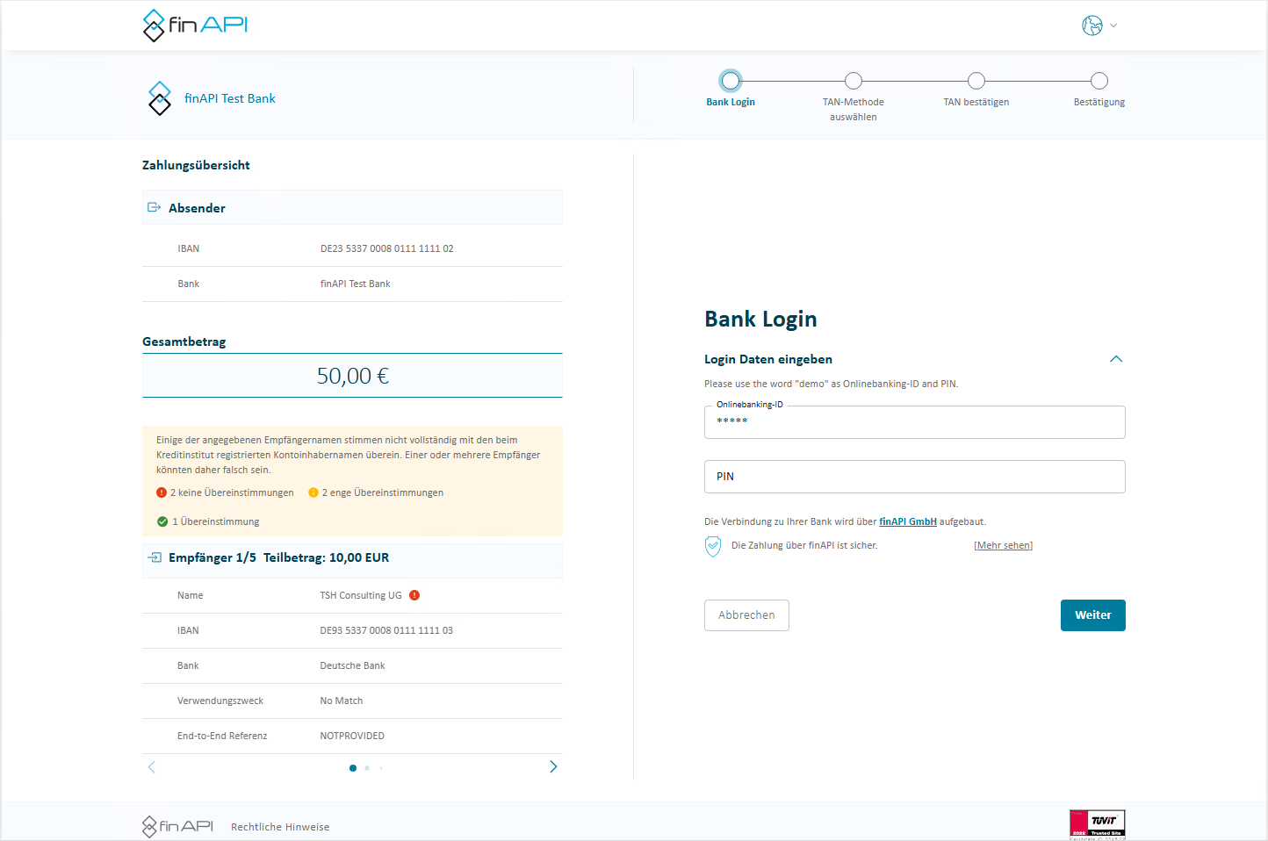Select the Bank Login step circle

click(x=731, y=81)
